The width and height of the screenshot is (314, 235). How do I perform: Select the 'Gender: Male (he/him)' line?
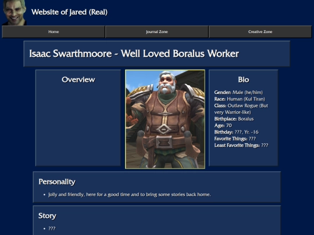(238, 92)
